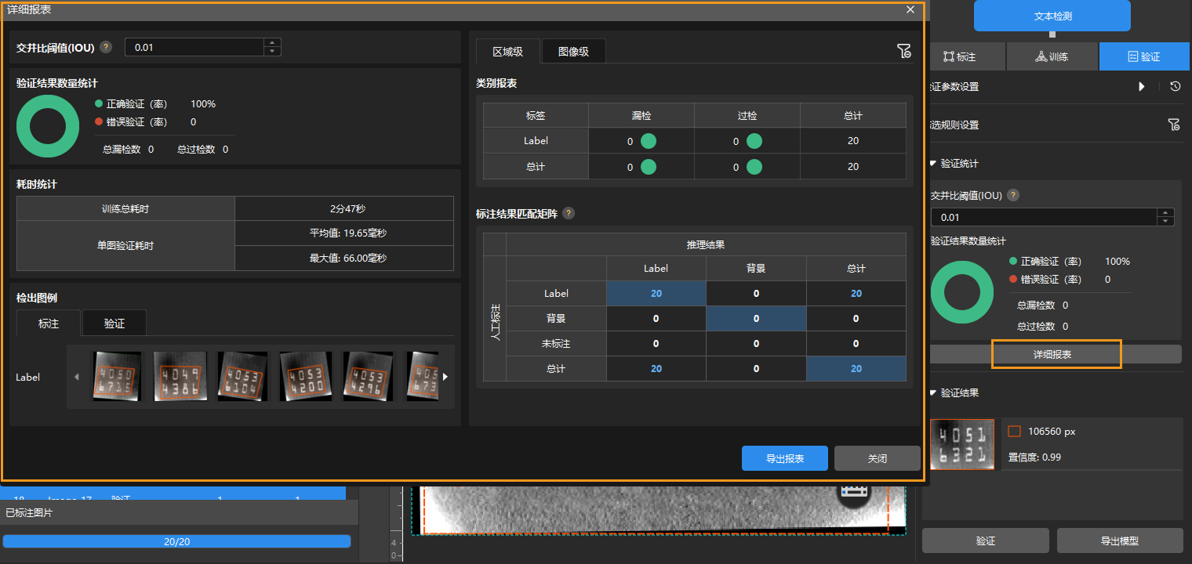Open the filter icon in detailed report

(x=903, y=52)
